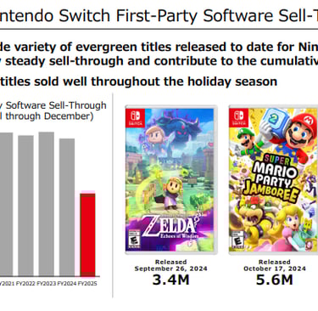318x311 pixels.
Task: Click the 5.6M sales figure
Action: tap(274, 280)
